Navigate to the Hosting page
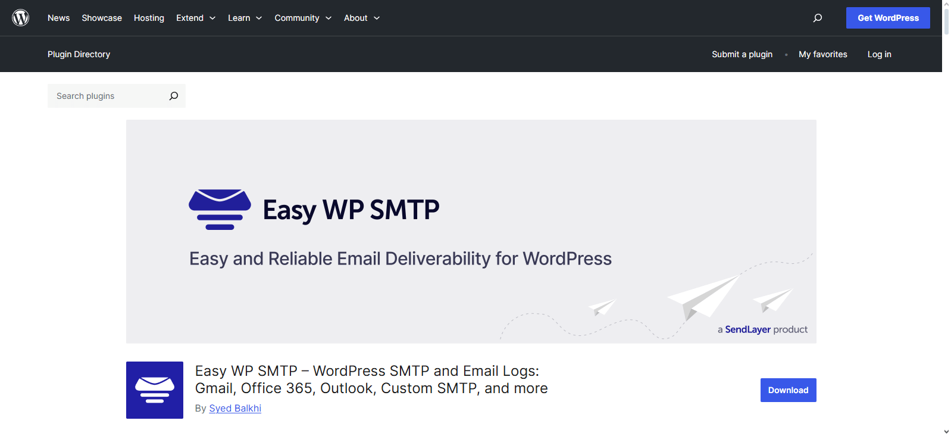Image resolution: width=951 pixels, height=436 pixels. tap(149, 18)
